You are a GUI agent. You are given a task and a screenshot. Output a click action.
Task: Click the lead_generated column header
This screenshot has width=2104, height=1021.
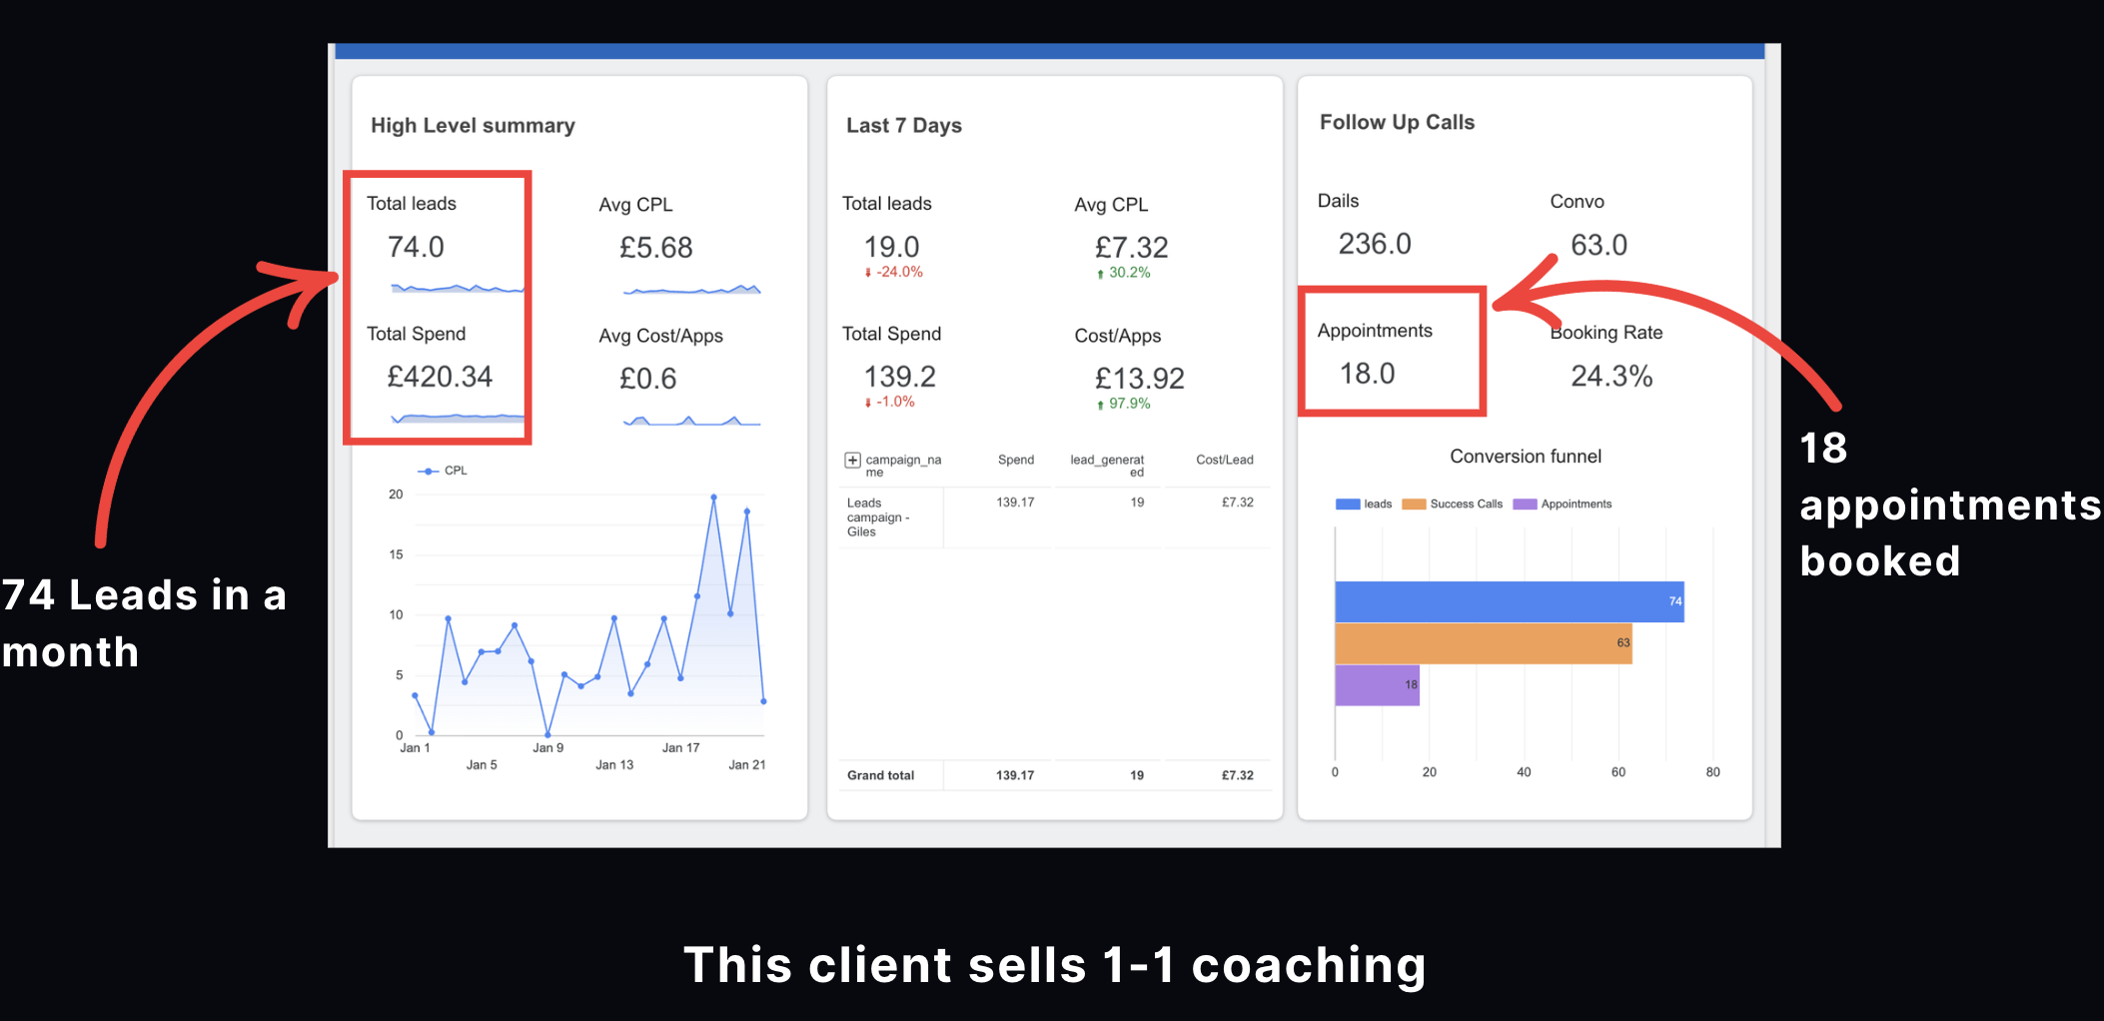point(1107,466)
